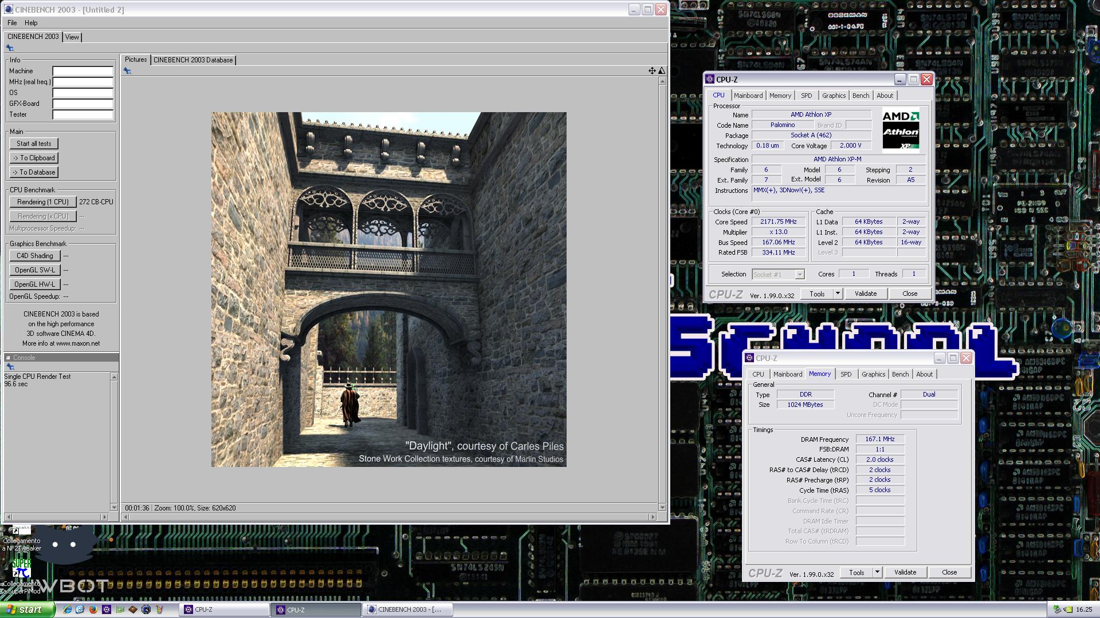
Task: Click the second quick launch browser icon
Action: (80, 610)
